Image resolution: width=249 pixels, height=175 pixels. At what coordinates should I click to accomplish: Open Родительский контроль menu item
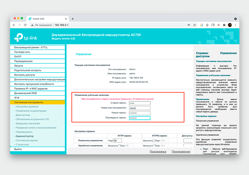38,70
